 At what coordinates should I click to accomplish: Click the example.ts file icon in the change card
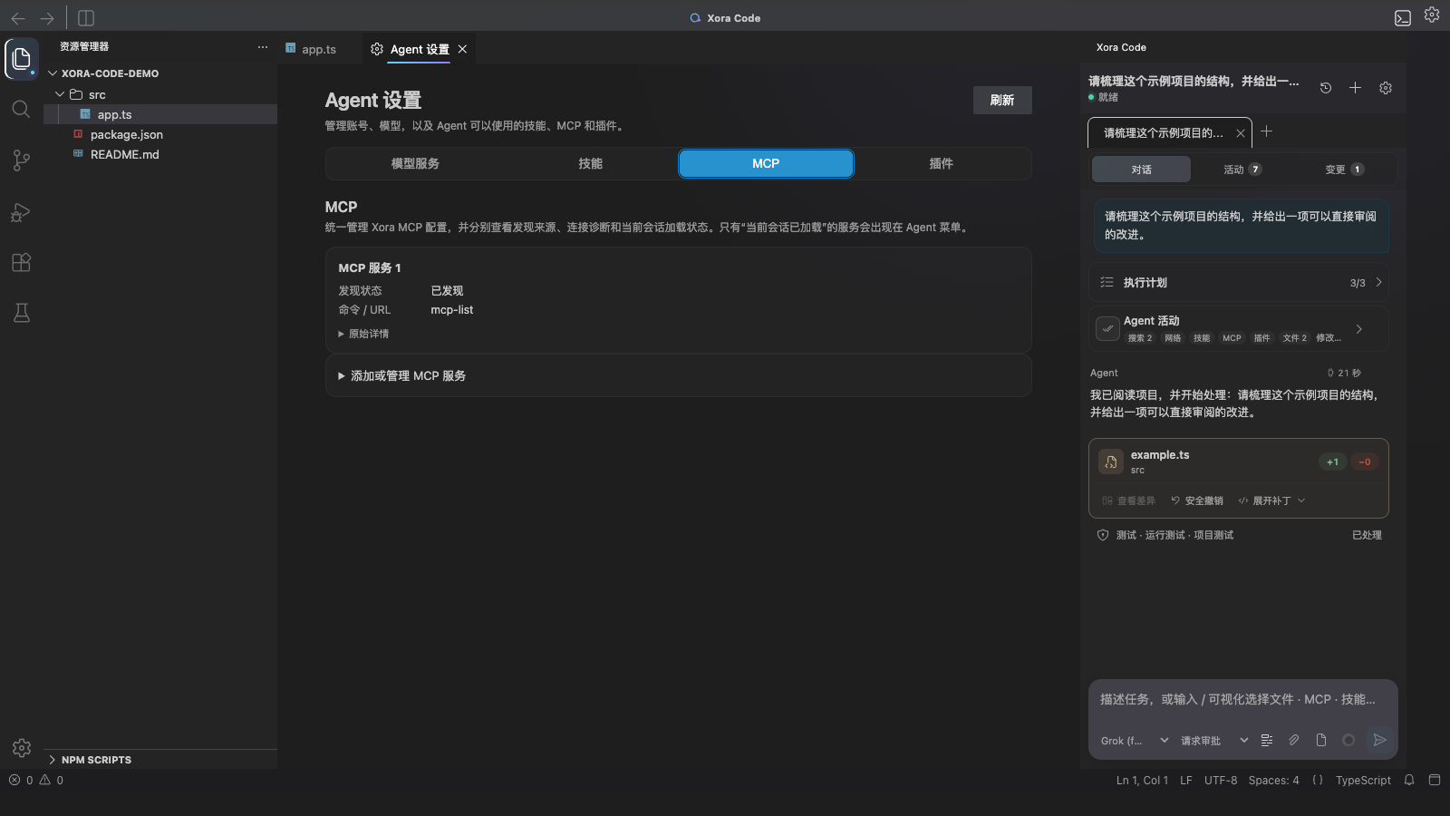pos(1111,461)
